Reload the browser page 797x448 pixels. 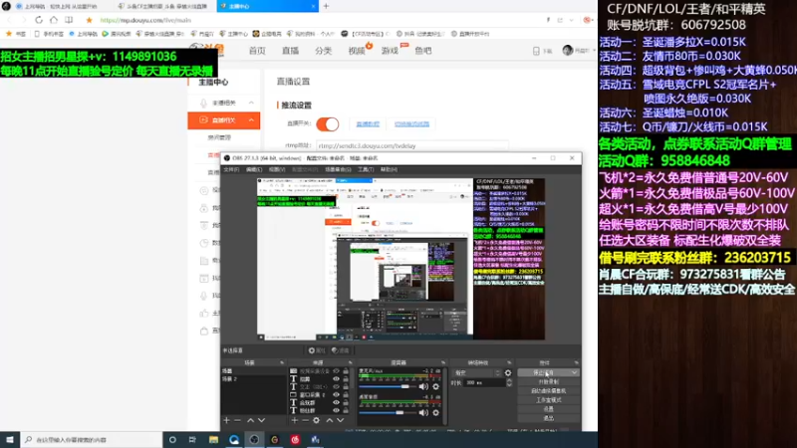point(39,20)
